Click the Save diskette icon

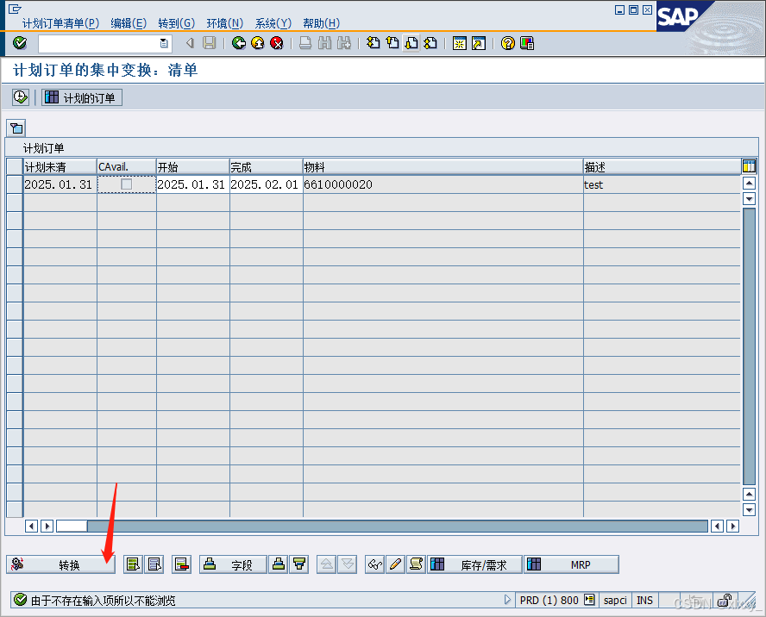[x=210, y=43]
